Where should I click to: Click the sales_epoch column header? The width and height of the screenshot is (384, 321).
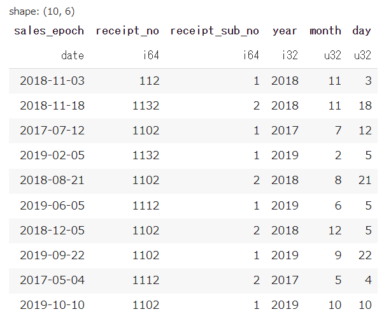click(x=49, y=31)
